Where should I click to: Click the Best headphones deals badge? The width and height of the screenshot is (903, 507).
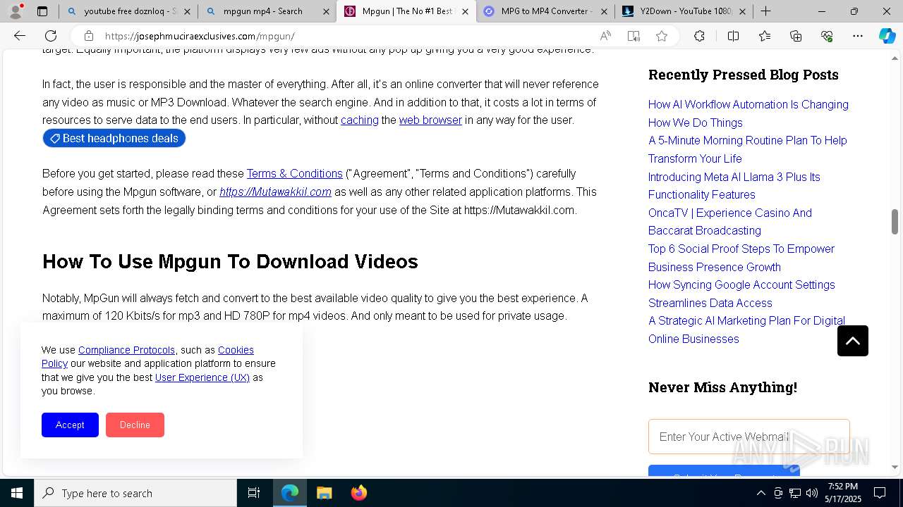coord(114,139)
